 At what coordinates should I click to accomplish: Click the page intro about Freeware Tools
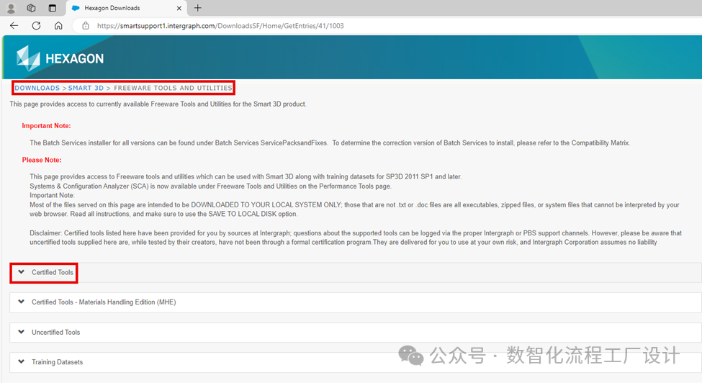[x=158, y=104]
